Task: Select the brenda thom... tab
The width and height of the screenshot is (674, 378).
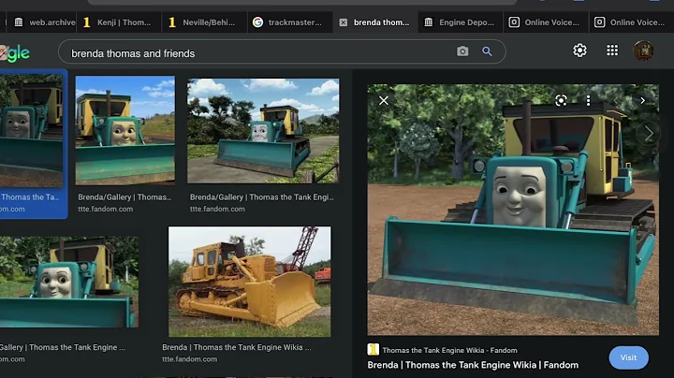Action: [375, 22]
